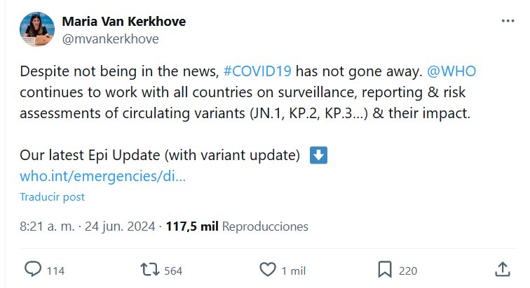
Task: Click the Maria Van Kerkhove display name
Action: pyautogui.click(x=124, y=22)
